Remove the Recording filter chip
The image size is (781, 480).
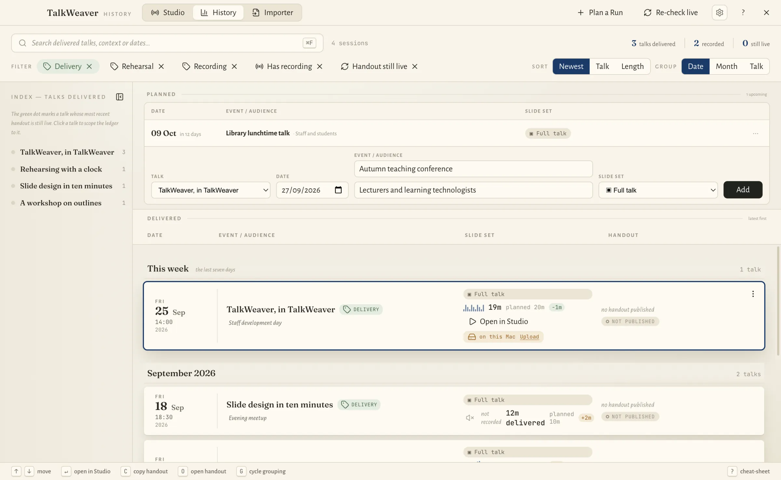click(234, 66)
